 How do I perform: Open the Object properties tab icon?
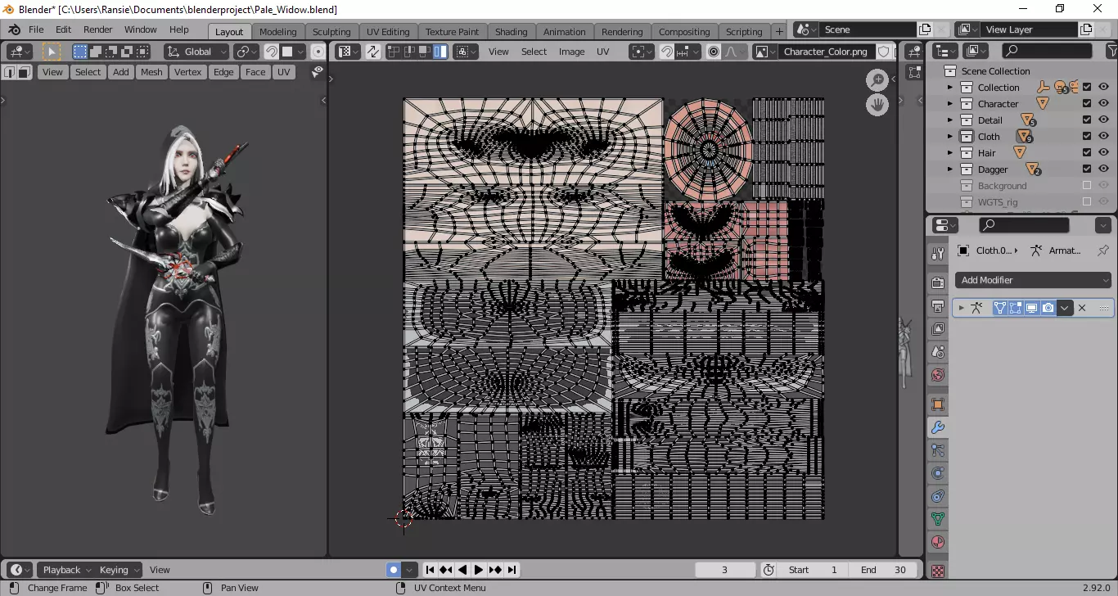[938, 404]
